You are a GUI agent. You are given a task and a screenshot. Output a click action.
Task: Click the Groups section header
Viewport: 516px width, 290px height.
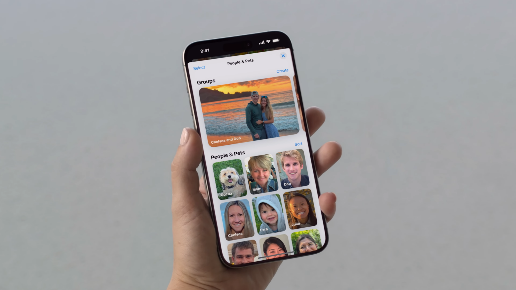206,81
